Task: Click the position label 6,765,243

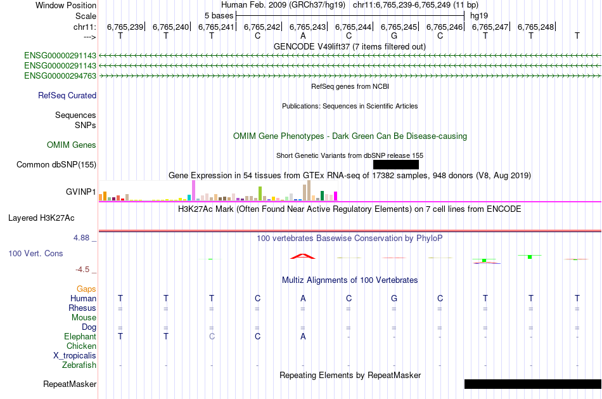Action: (x=307, y=27)
